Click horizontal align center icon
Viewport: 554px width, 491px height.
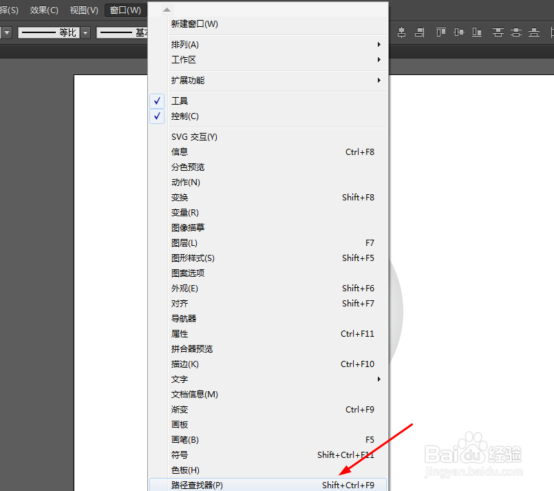pos(401,32)
